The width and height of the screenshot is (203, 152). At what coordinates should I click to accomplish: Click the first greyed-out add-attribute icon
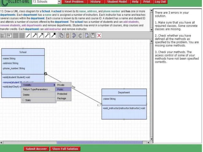(x=16, y=35)
